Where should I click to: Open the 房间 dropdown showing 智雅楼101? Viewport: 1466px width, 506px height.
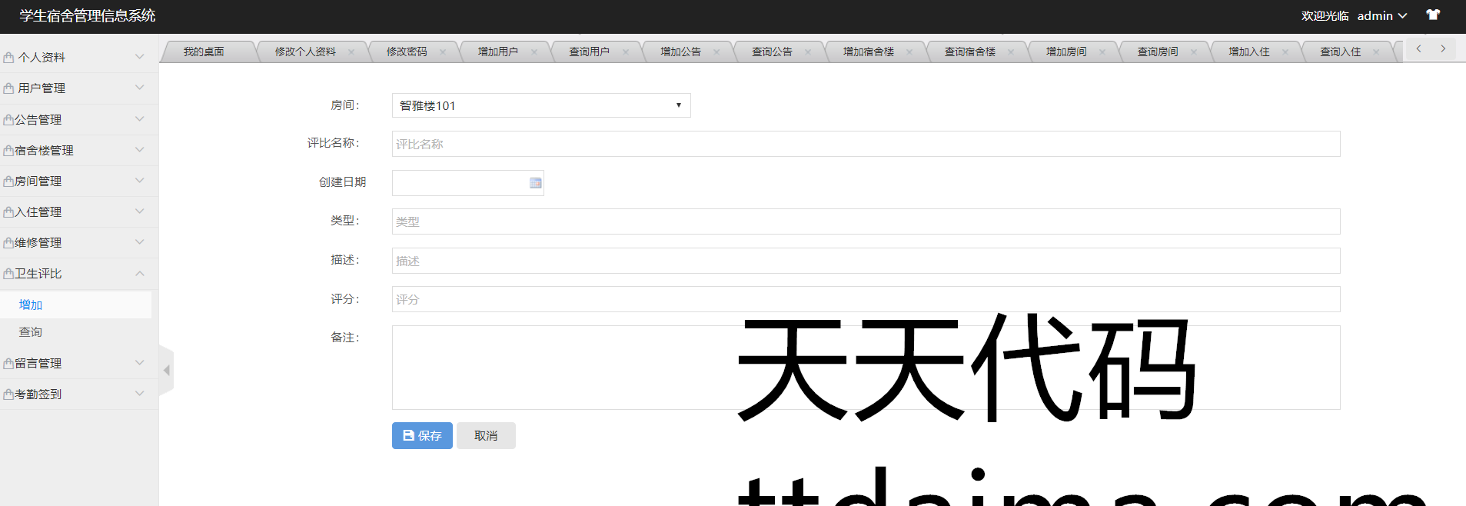pos(540,105)
